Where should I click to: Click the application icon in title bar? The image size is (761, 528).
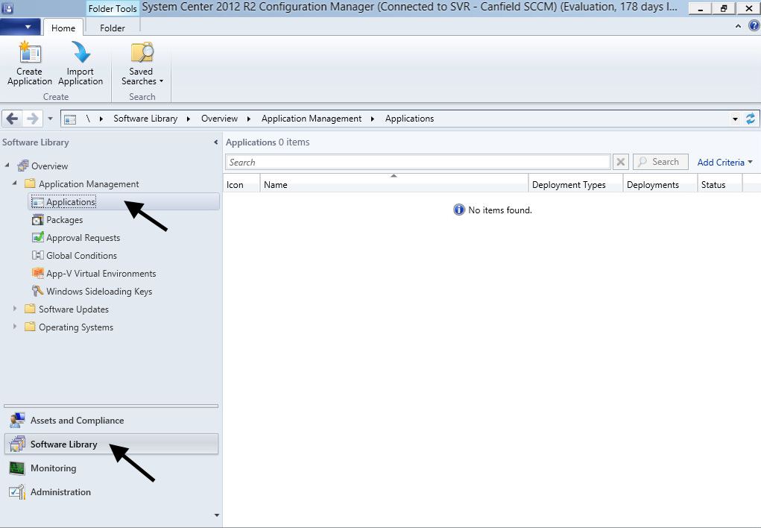(7, 7)
